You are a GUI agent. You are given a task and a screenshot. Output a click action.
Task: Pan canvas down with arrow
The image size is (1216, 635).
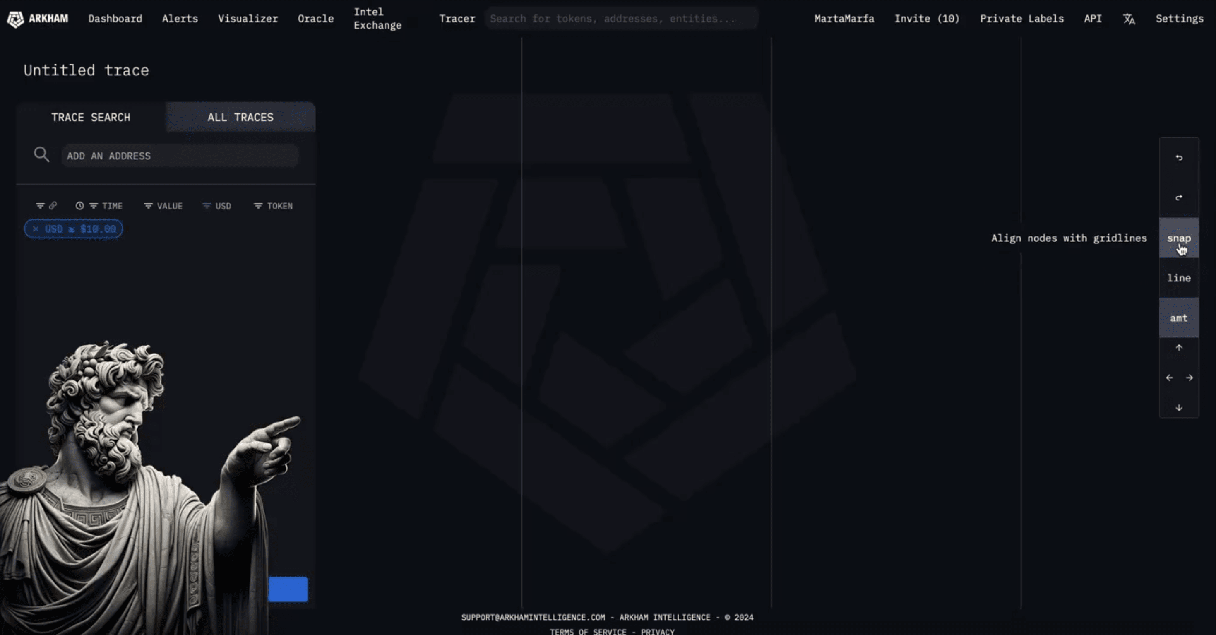click(1179, 407)
